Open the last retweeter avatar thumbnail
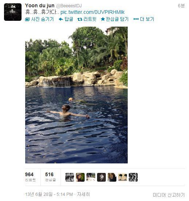189x201 pixels. [x=133, y=177]
